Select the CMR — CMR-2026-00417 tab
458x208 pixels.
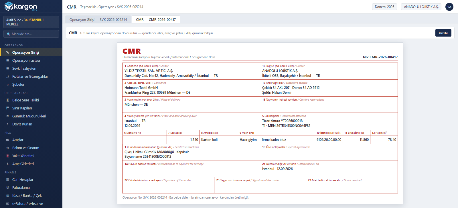point(156,19)
